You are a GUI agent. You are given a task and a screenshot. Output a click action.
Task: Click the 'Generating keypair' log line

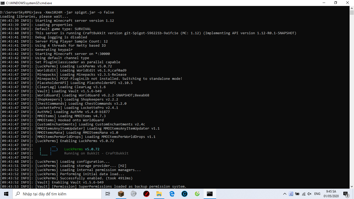[36, 50]
